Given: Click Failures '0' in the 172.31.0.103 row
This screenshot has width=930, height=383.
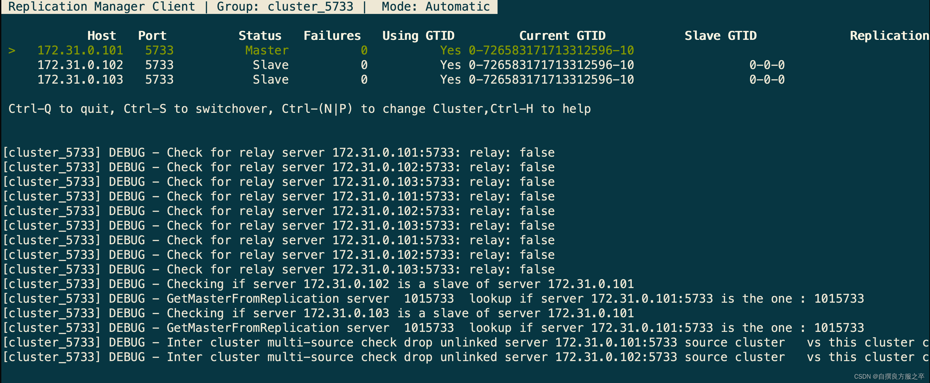Looking at the screenshot, I should pyautogui.click(x=364, y=79).
